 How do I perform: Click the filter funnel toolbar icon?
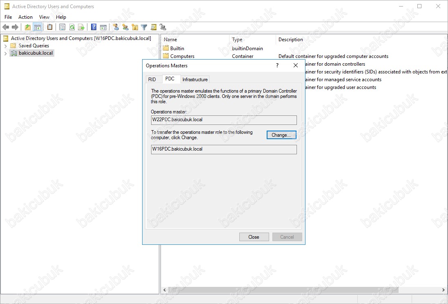click(x=144, y=27)
